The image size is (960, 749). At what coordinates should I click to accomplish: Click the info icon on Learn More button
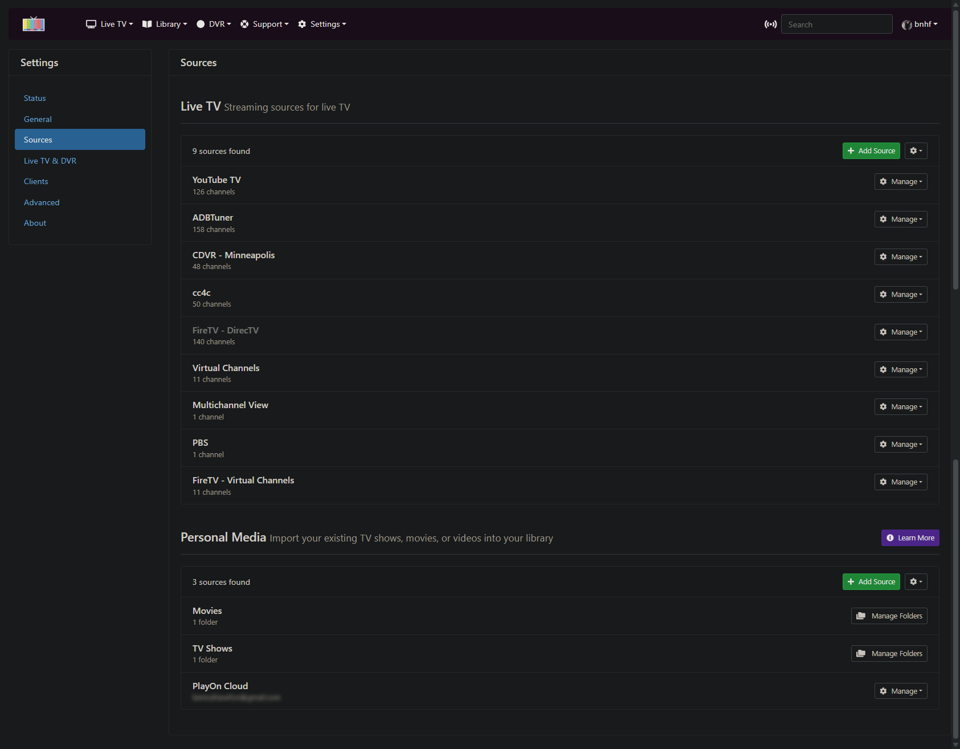(x=890, y=538)
